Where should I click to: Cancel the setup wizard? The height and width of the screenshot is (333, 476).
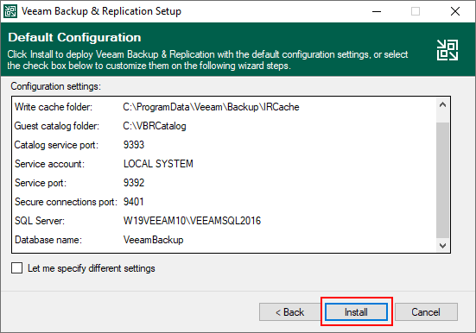(426, 311)
